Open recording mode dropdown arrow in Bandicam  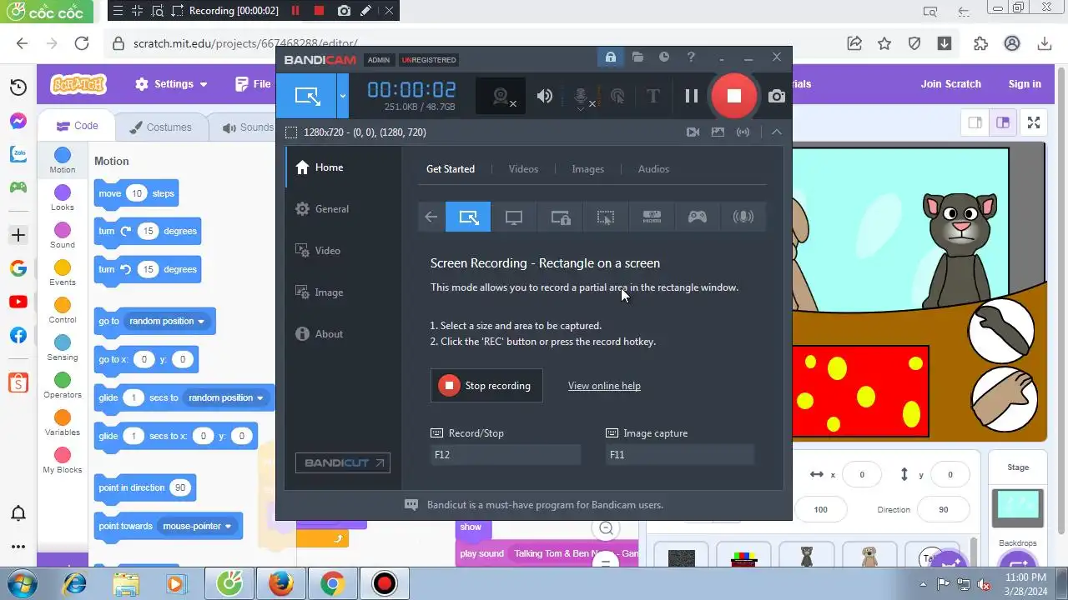tap(342, 96)
